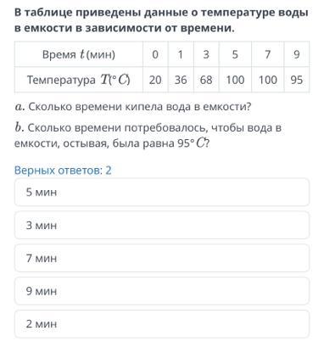Click the "Время t (мин)" header cell

(x=79, y=54)
